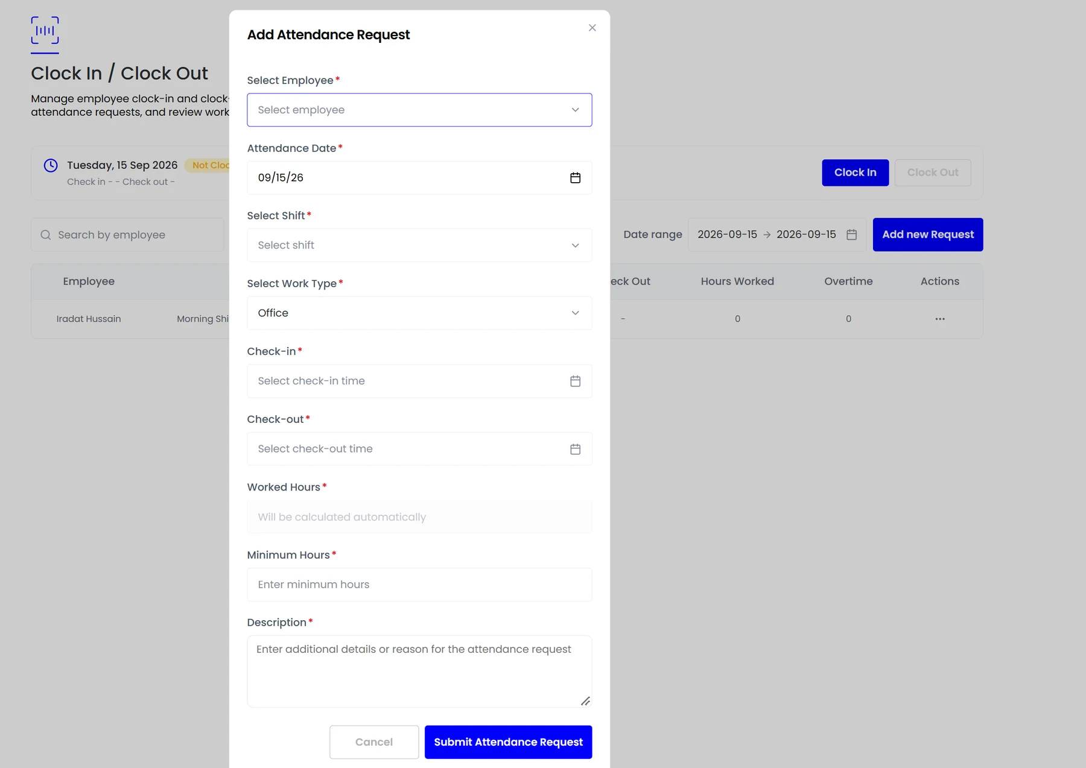This screenshot has width=1086, height=768.
Task: Click the Actions column header
Action: (x=939, y=281)
